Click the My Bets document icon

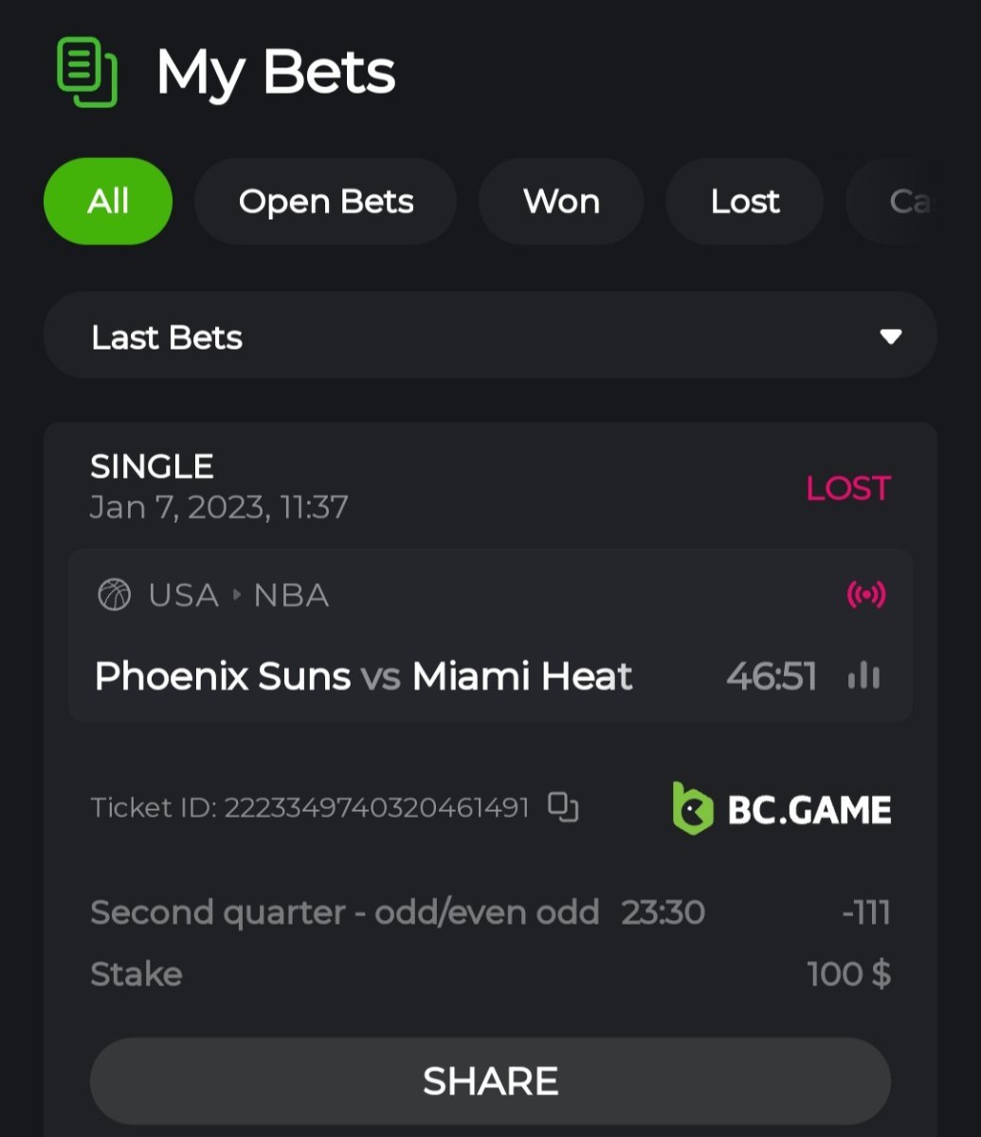pyautogui.click(x=86, y=72)
